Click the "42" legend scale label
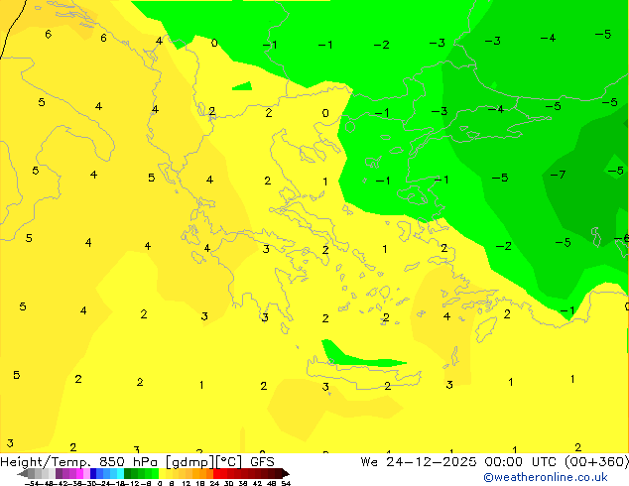Viewport: 629px width, 486px height. pos(257,483)
